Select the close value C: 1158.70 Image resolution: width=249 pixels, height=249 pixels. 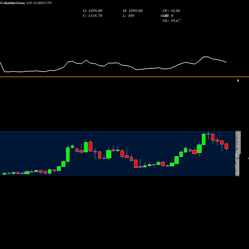(x=93, y=15)
